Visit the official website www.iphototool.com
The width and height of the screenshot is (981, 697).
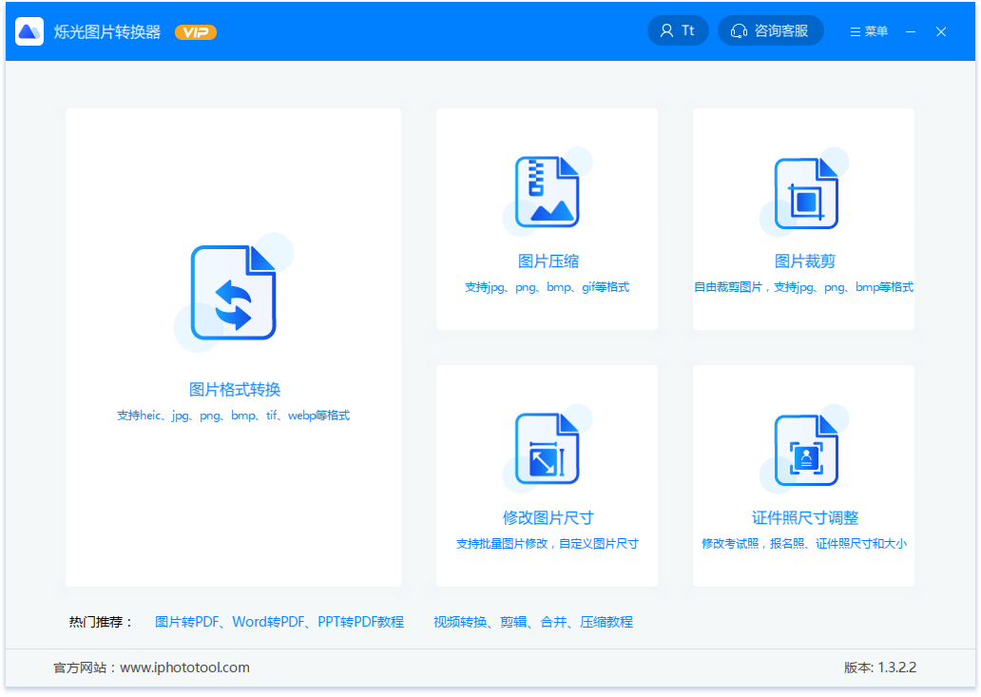pos(188,668)
